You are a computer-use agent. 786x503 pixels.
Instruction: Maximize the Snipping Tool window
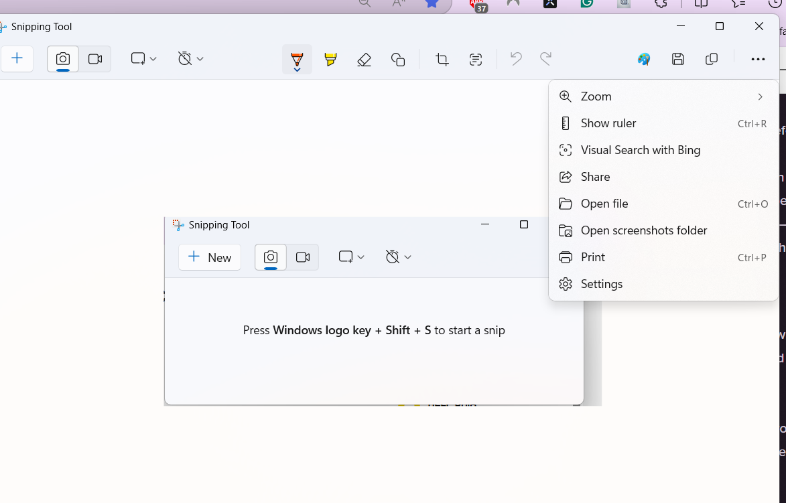click(x=720, y=26)
